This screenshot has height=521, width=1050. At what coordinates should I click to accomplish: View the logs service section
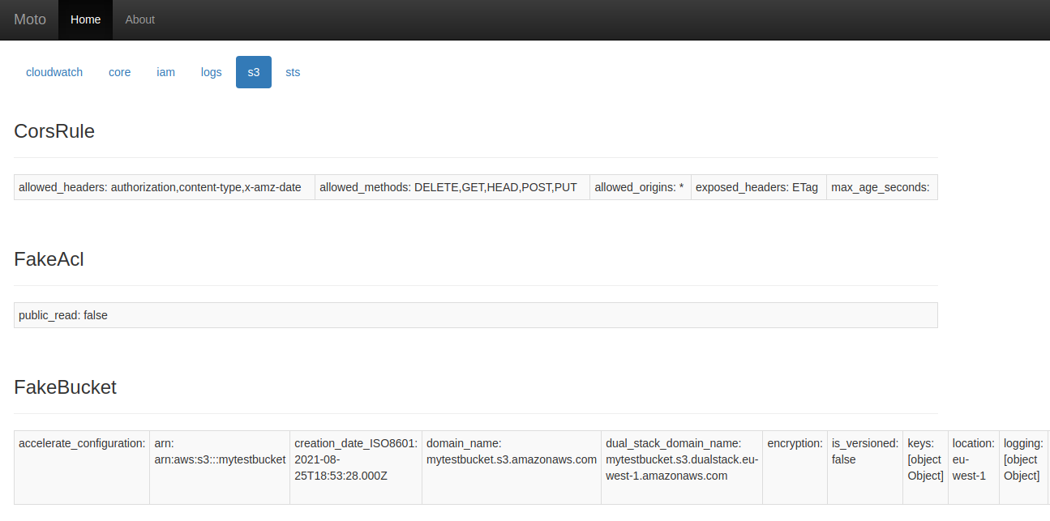[211, 72]
